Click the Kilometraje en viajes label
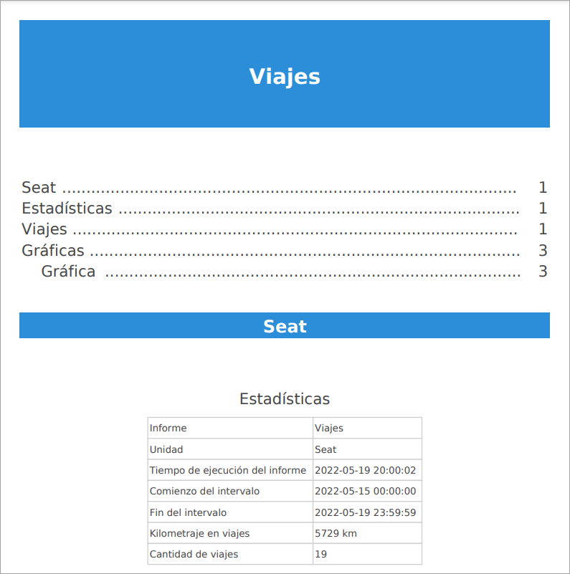The width and height of the screenshot is (570, 574). pos(199,533)
